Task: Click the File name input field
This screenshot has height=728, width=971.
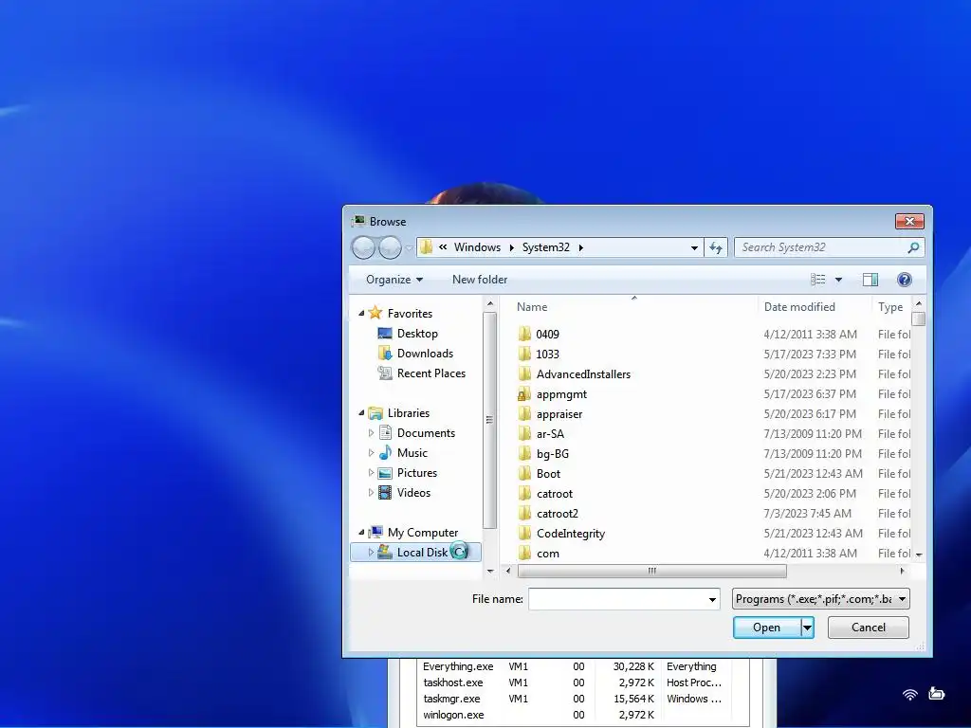Action: point(616,599)
